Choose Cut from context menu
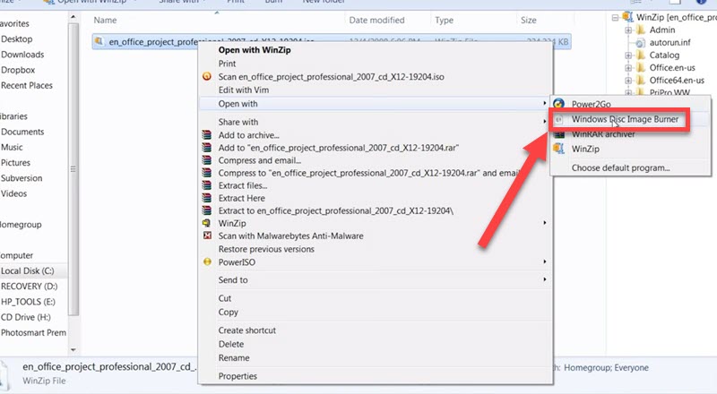The image size is (717, 394). coord(225,298)
